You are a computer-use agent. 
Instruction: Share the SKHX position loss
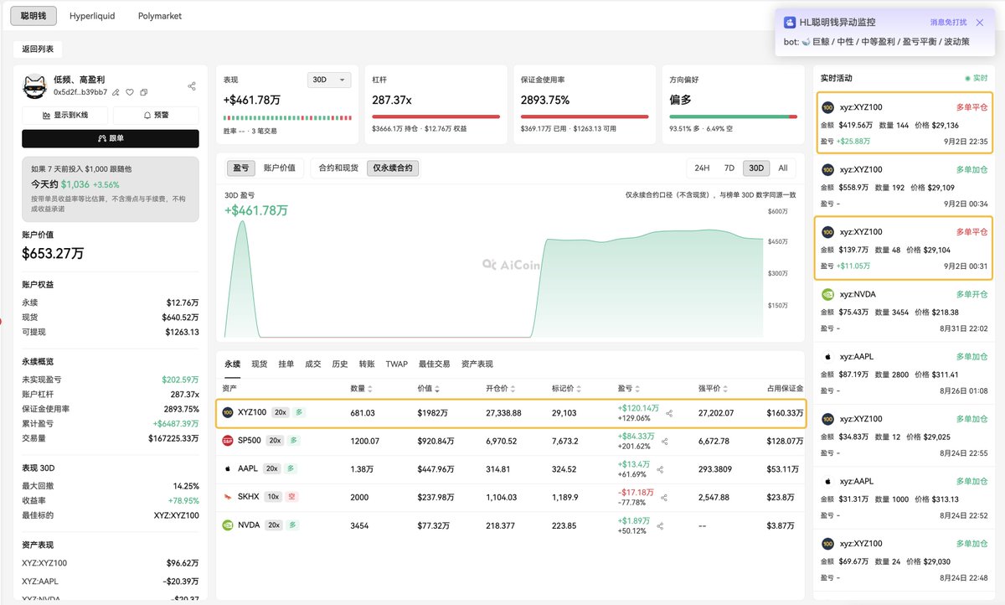pyautogui.click(x=665, y=497)
